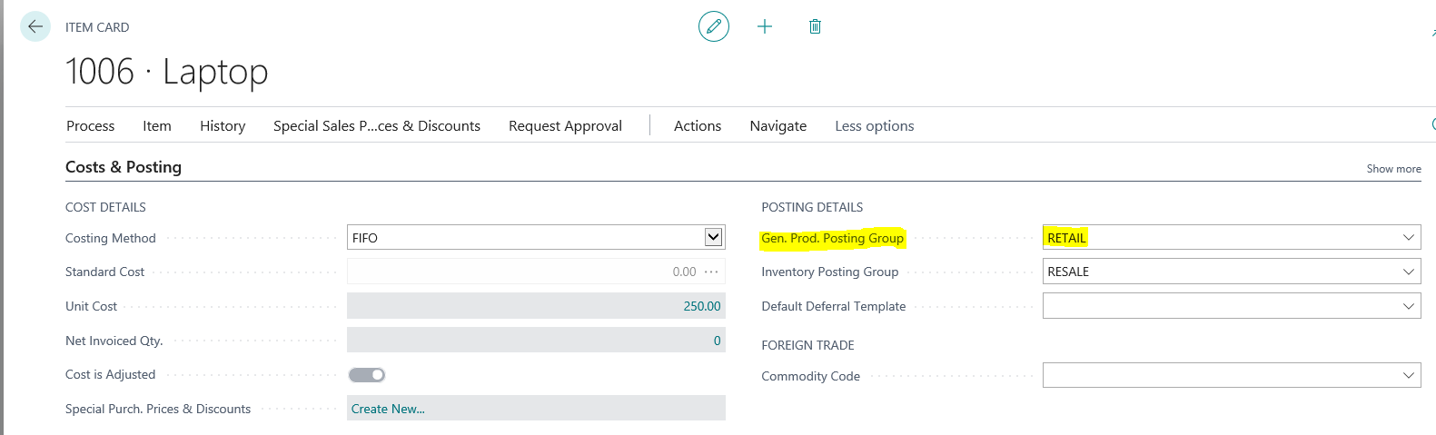Image resolution: width=1436 pixels, height=435 pixels.
Task: Click the ellipsis next to Standard Cost
Action: click(711, 272)
